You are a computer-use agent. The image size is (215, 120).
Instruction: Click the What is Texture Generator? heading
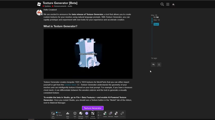click(x=60, y=26)
